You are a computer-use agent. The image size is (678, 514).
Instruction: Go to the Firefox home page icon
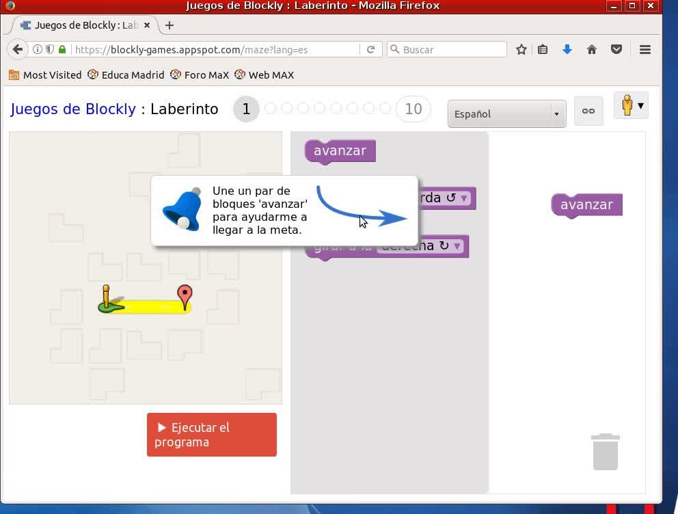point(592,49)
